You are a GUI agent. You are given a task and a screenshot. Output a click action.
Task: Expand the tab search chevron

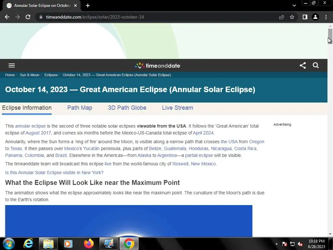294,6
